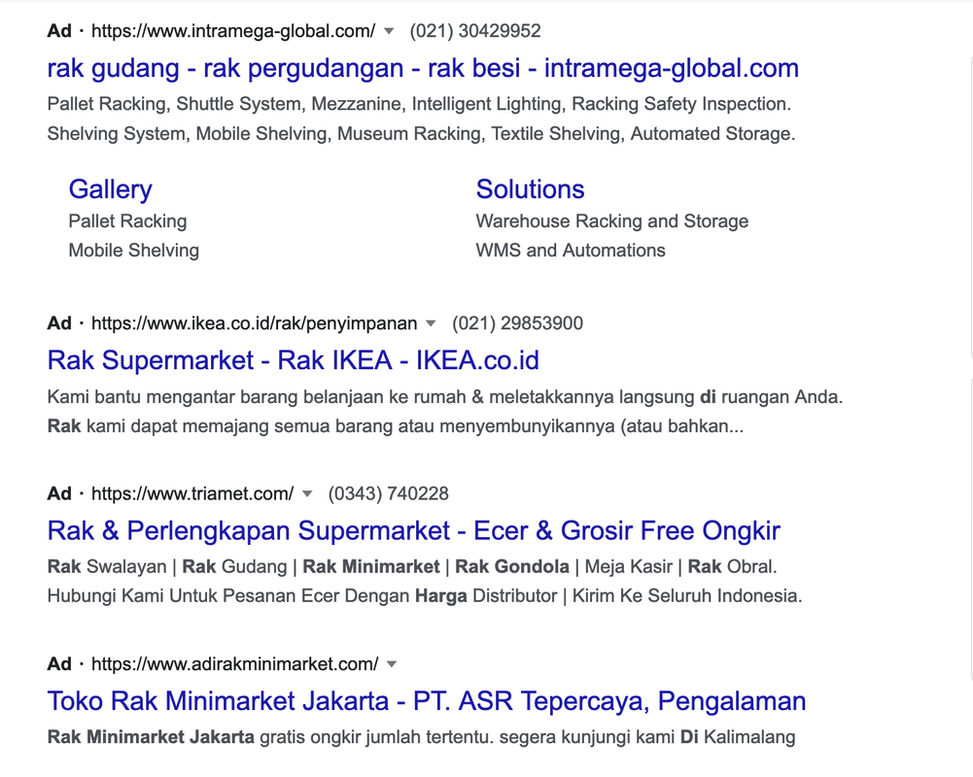Click the https://www.intramega-global.com/ display URL
Image resolution: width=973 pixels, height=777 pixels.
233,31
